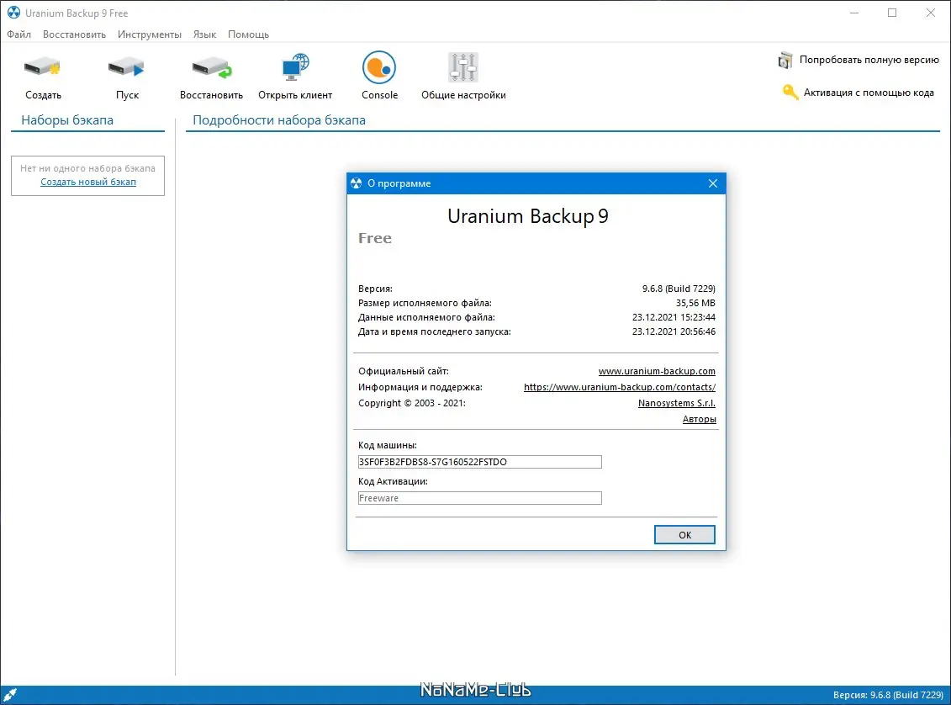Run backup with the Пуск icon
Image resolution: width=951 pixels, height=705 pixels.
[126, 66]
